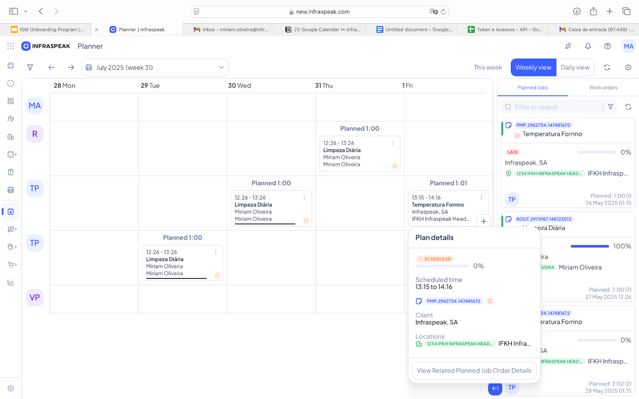639x399 pixels.
Task: Click the 0% progress bar in Plan details
Action: click(x=442, y=266)
